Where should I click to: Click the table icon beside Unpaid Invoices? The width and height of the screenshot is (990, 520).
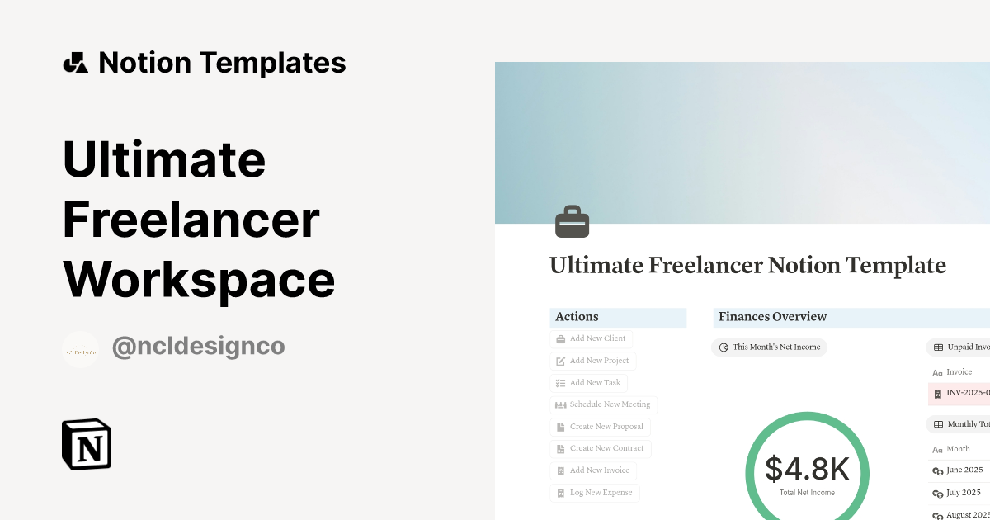point(939,347)
